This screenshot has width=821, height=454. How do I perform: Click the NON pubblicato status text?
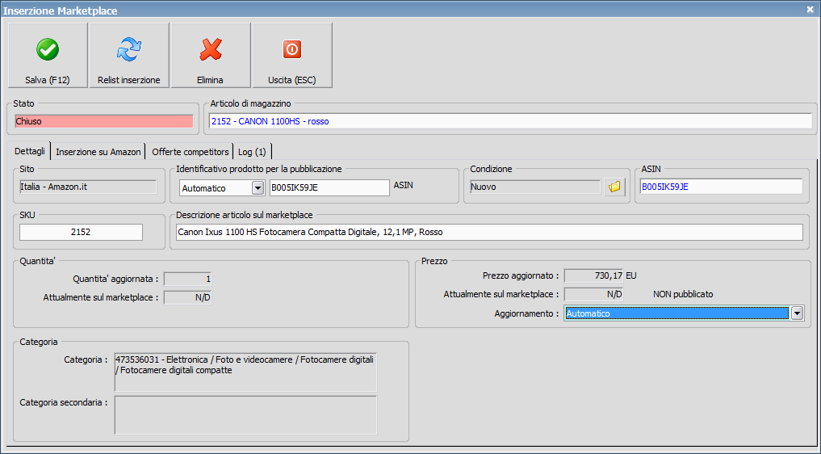coord(683,294)
